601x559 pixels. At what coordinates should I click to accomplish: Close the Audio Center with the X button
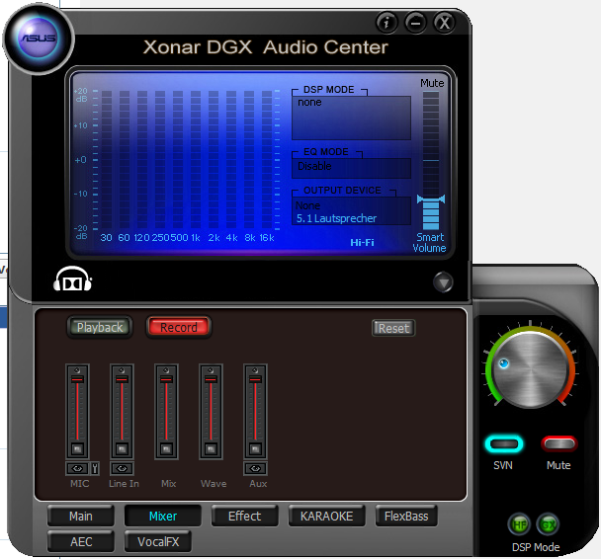[x=444, y=23]
